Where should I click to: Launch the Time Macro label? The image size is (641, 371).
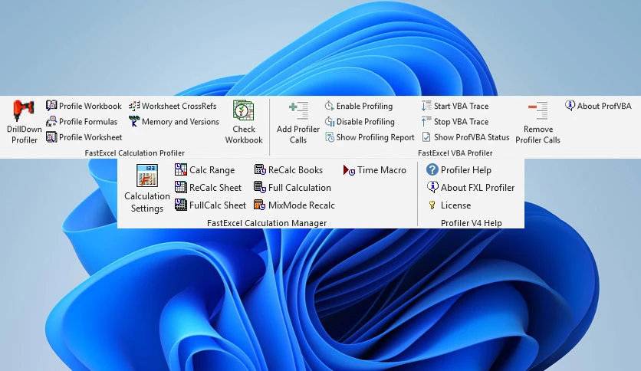(x=381, y=170)
